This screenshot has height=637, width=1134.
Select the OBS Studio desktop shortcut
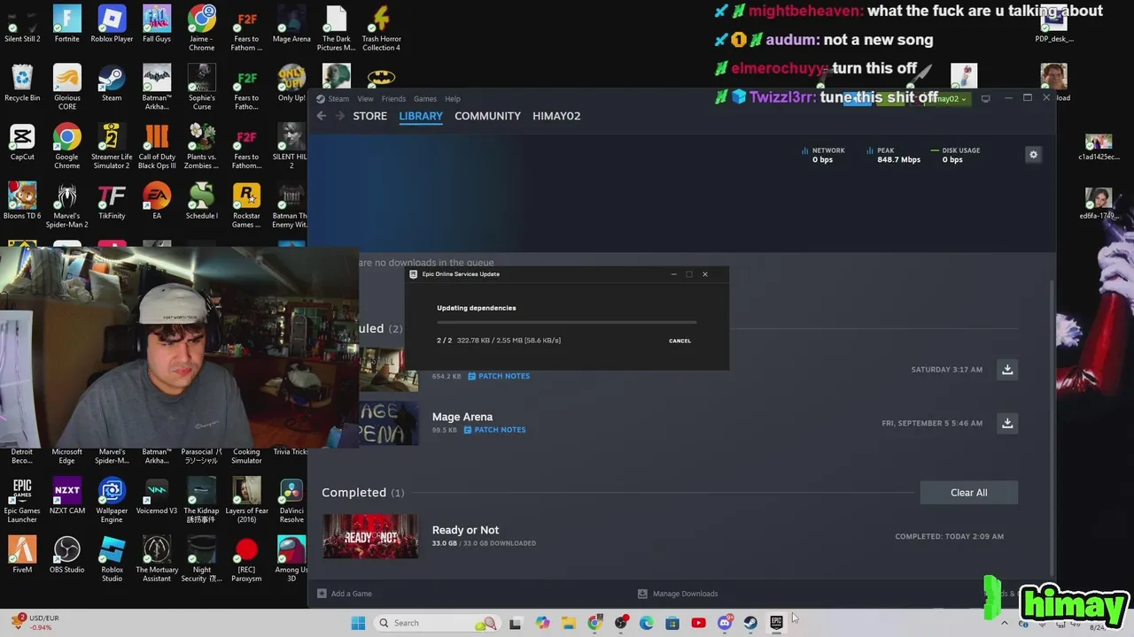66,556
